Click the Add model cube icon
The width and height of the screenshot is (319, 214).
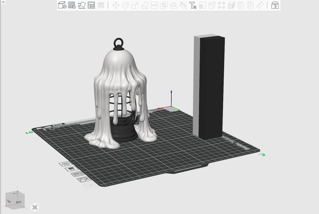pyautogui.click(x=62, y=5)
